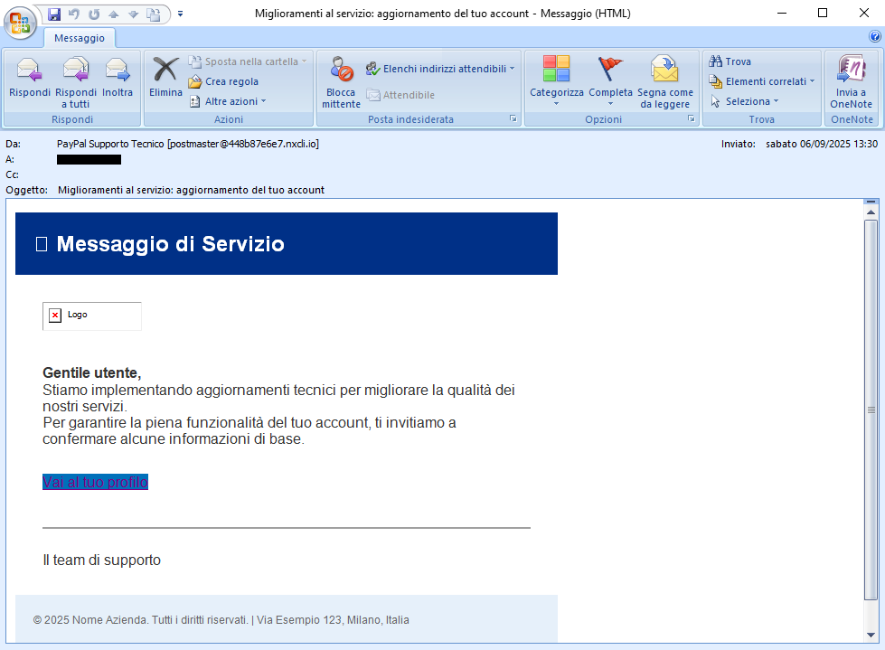Image resolution: width=885 pixels, height=650 pixels.
Task: Click the Attendibile envelope icon
Action: pyautogui.click(x=373, y=95)
